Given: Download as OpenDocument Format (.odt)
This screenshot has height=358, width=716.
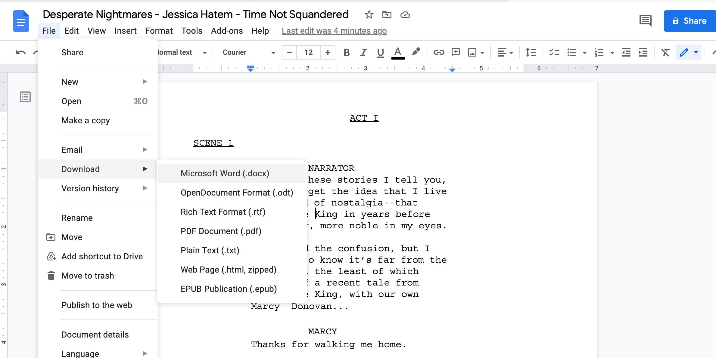Looking at the screenshot, I should point(232,193).
